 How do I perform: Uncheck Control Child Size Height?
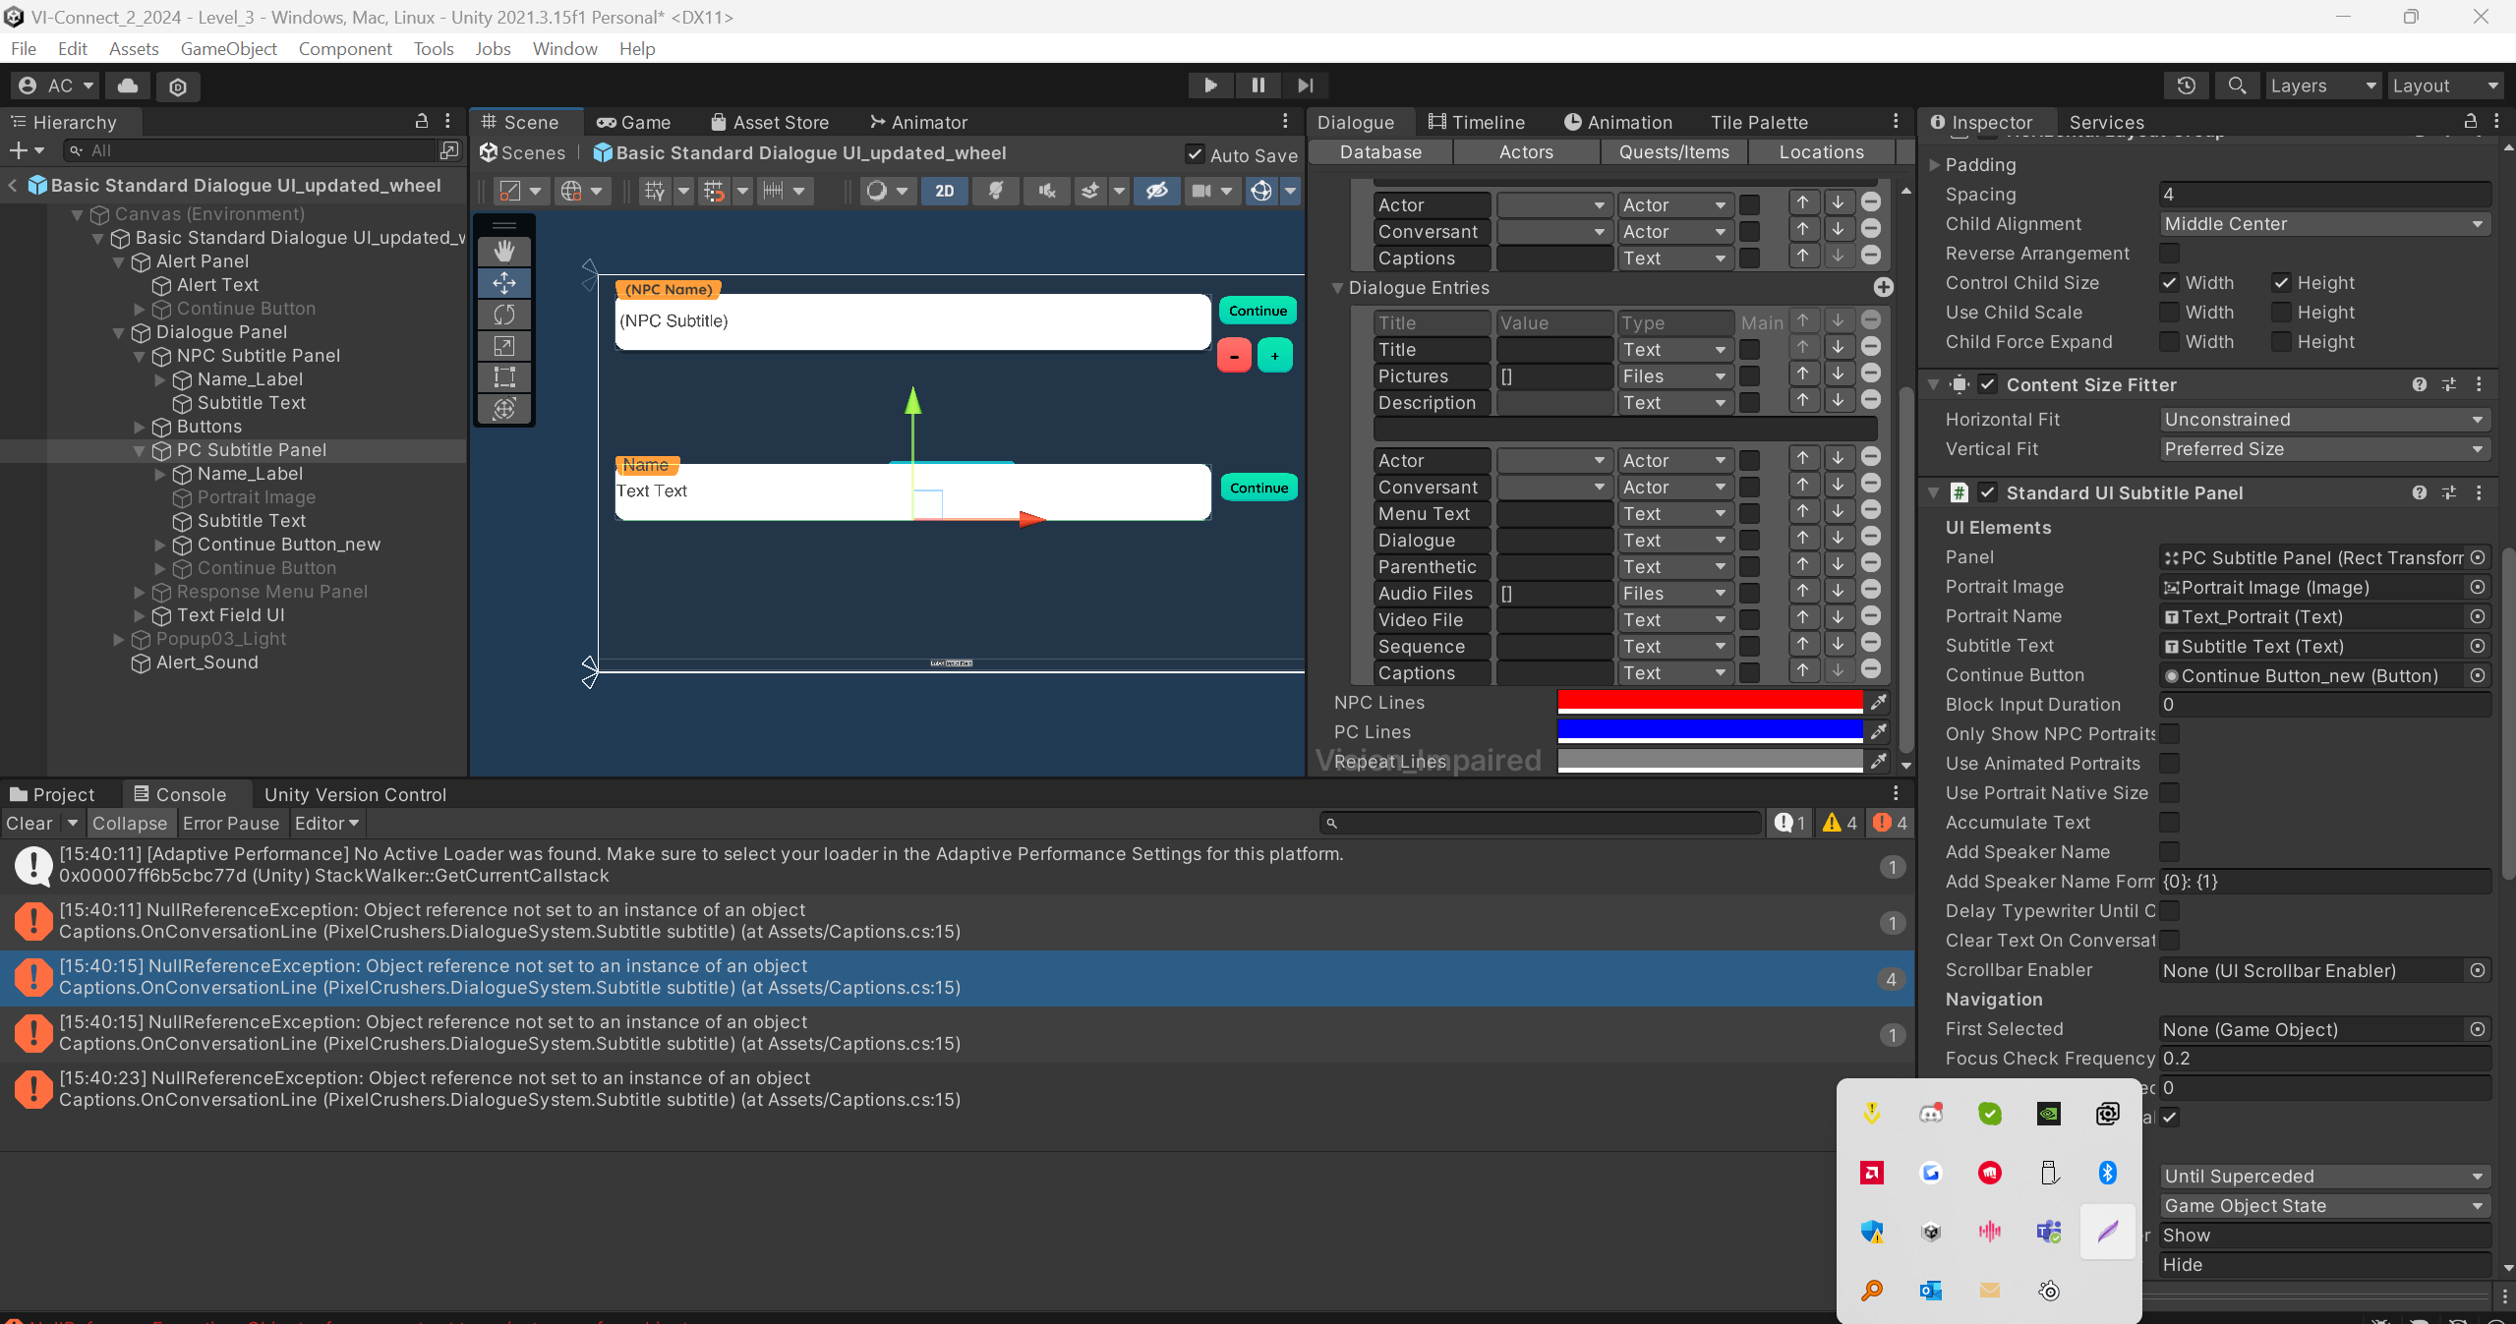point(2281,283)
